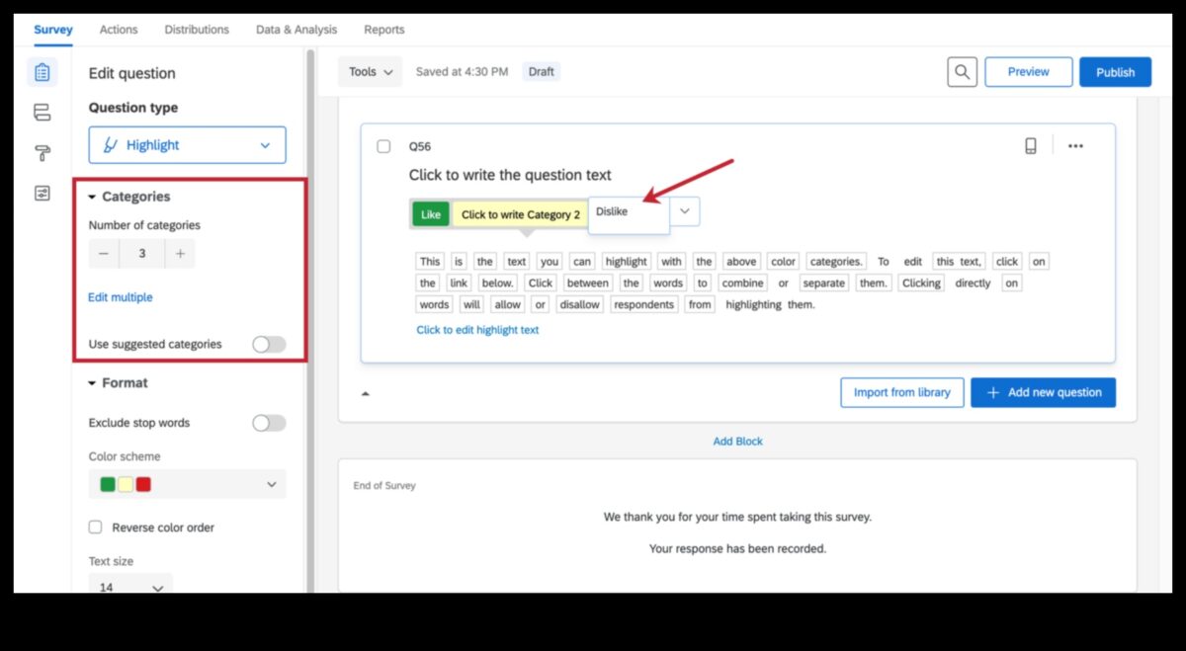Check the Reverse color order box

[96, 528]
